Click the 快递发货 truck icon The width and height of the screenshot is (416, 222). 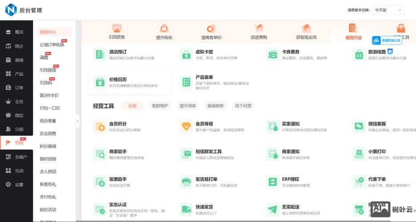pyautogui.click(x=186, y=210)
